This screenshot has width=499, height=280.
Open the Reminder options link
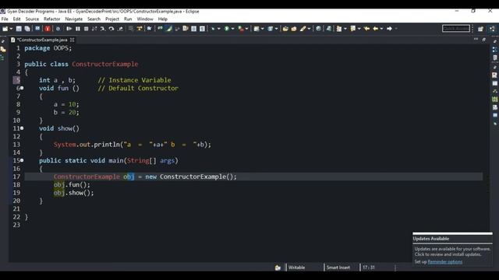tap(445, 261)
